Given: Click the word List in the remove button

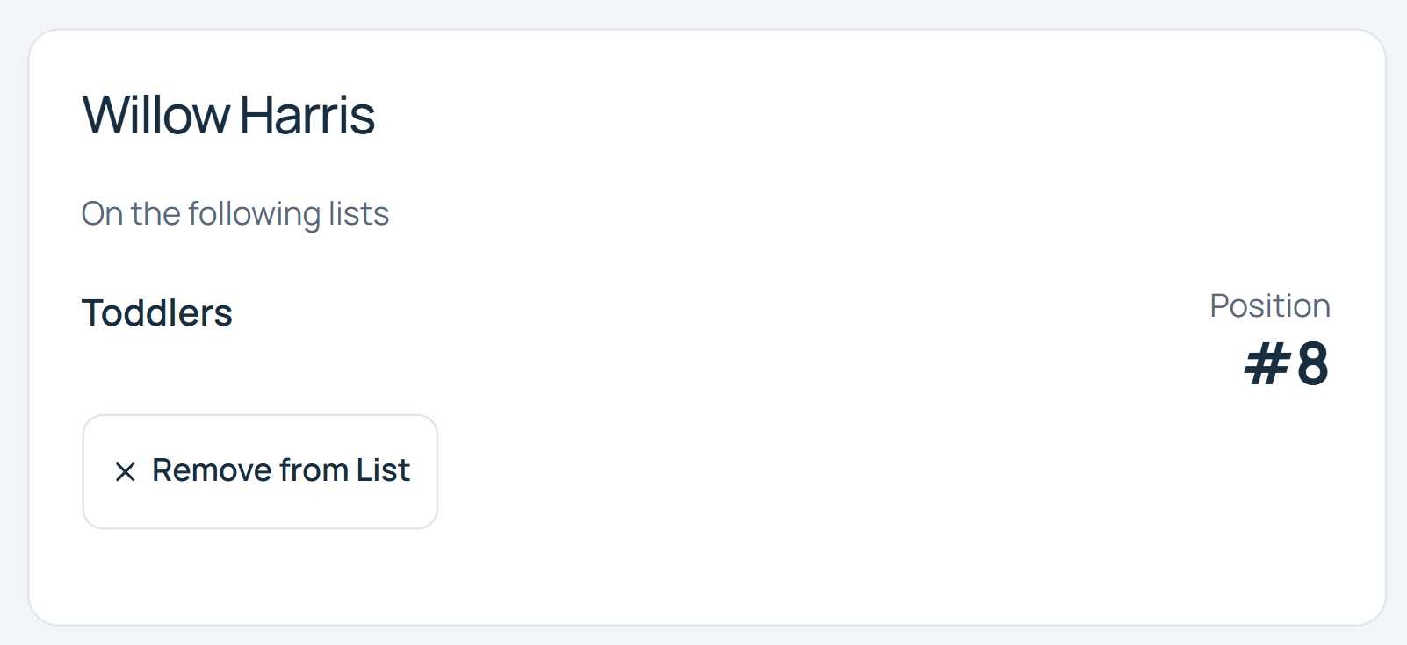Looking at the screenshot, I should pyautogui.click(x=383, y=470).
